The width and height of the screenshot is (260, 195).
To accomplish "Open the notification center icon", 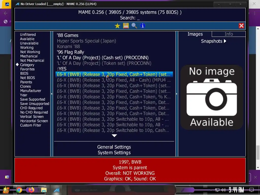I will coord(252,190).
